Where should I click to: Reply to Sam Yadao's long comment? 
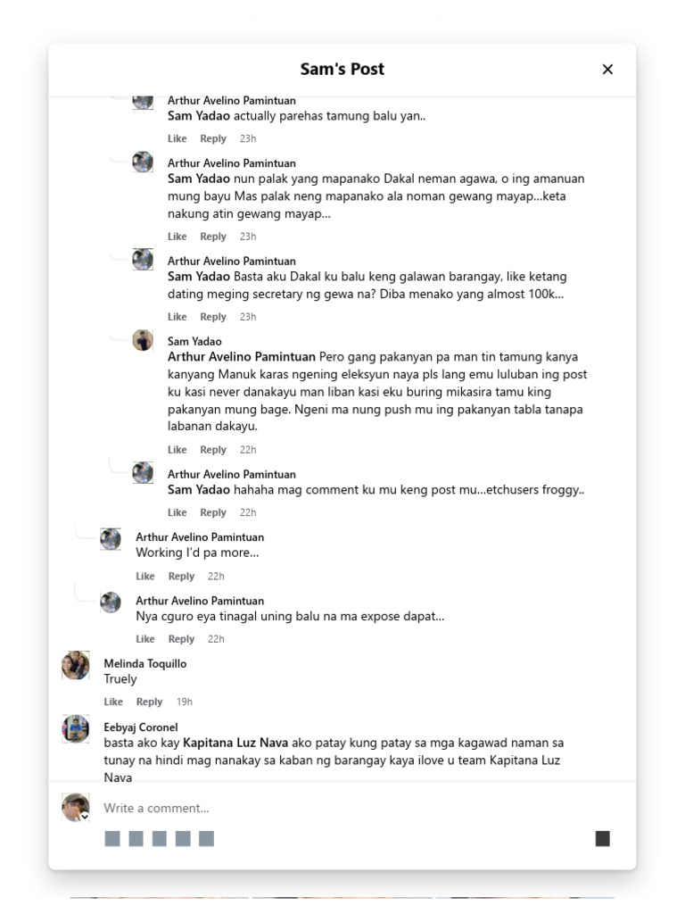point(213,450)
